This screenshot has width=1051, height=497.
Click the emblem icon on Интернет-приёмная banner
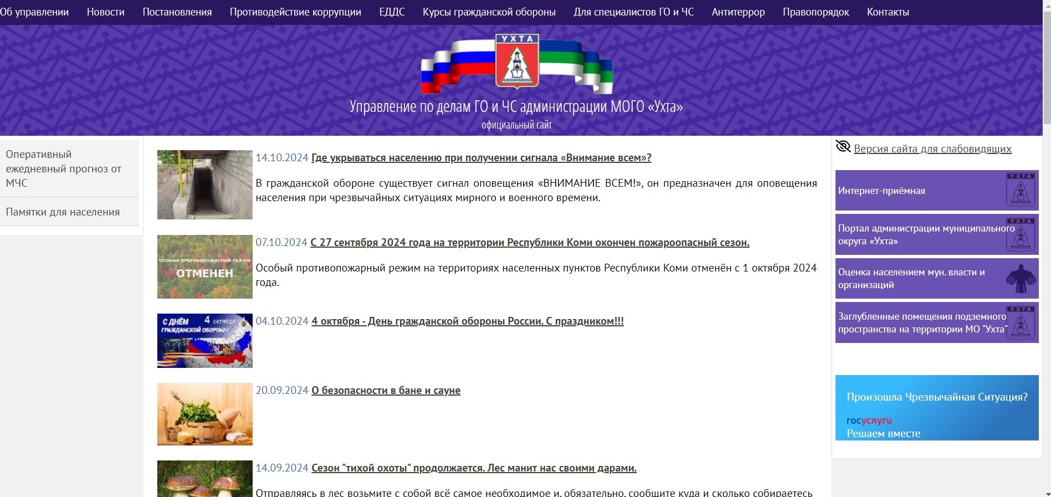point(1021,190)
